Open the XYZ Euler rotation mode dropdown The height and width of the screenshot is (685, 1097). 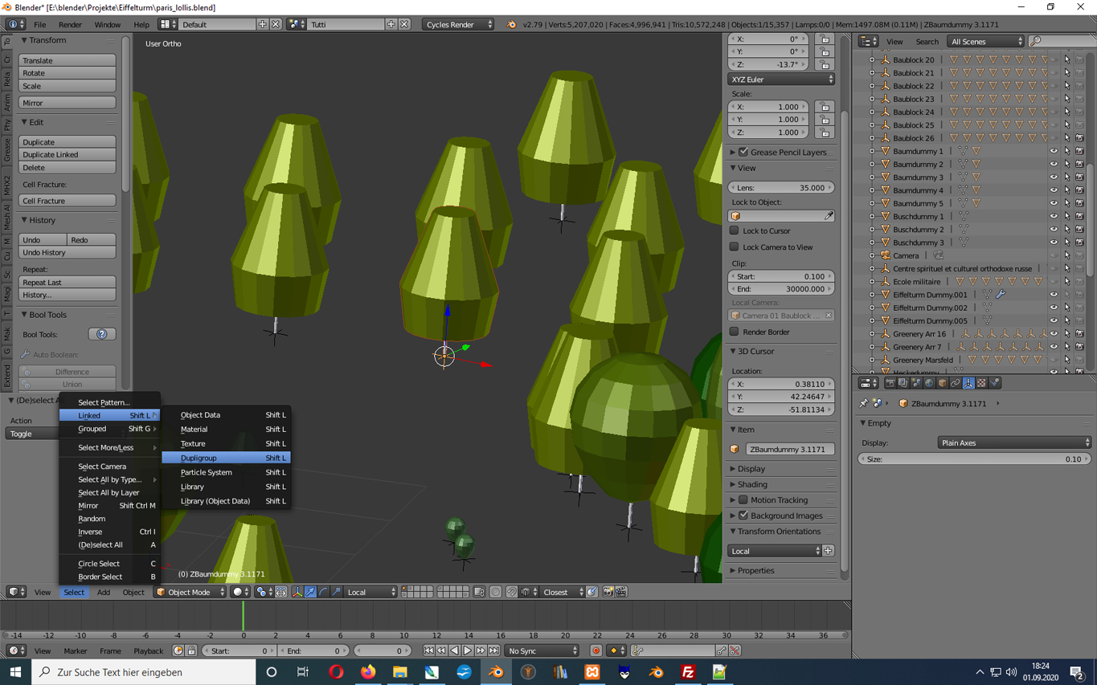780,80
